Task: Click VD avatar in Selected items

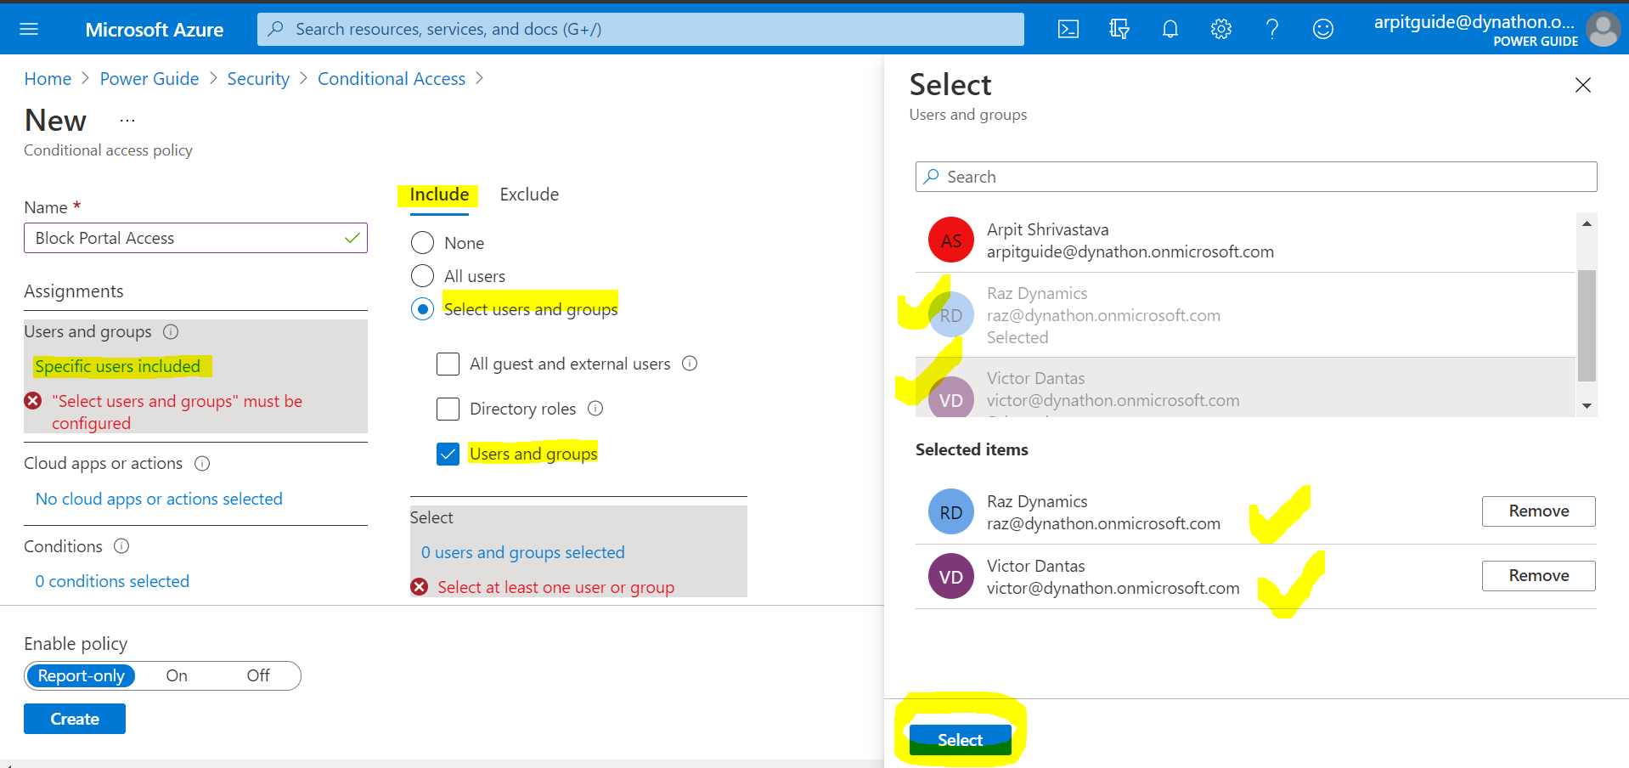Action: coord(951,576)
